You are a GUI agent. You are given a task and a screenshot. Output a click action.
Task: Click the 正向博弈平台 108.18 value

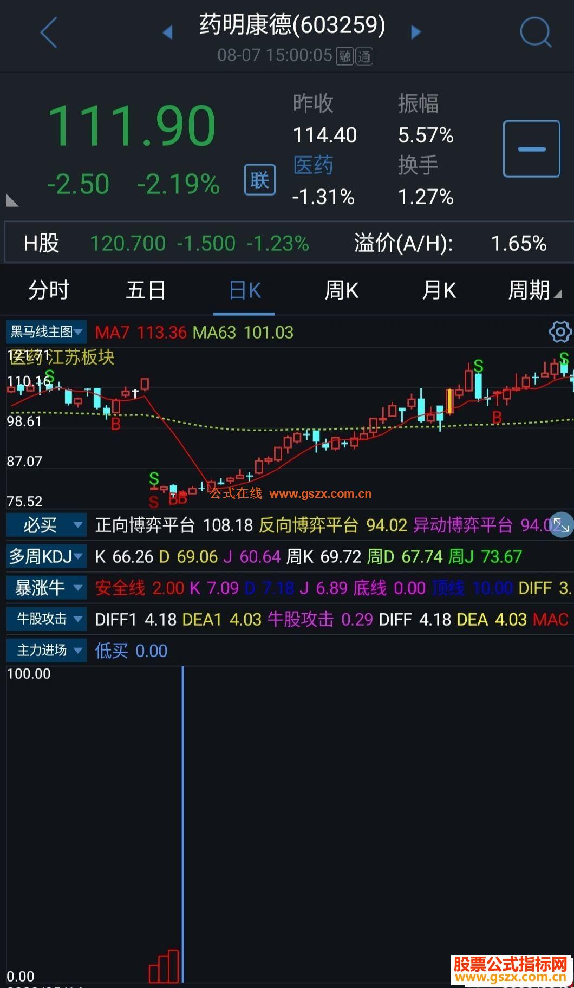tap(174, 525)
